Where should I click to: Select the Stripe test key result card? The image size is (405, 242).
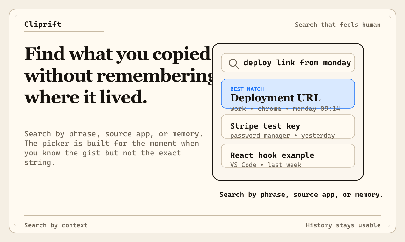point(288,126)
